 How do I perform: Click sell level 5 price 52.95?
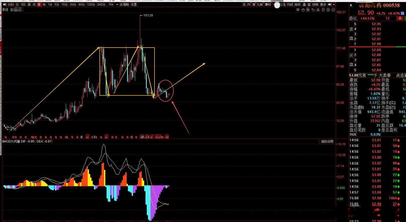point(376,24)
